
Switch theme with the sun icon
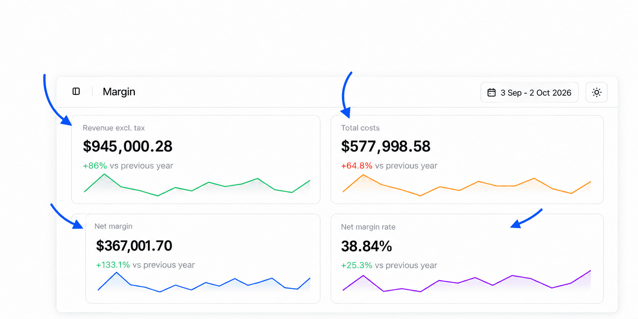point(596,92)
